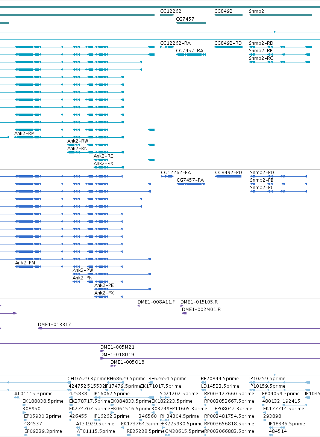The height and width of the screenshot is (437, 320).
Task: Click EST IP18345.5prime
Action: pyautogui.click(x=287, y=423)
